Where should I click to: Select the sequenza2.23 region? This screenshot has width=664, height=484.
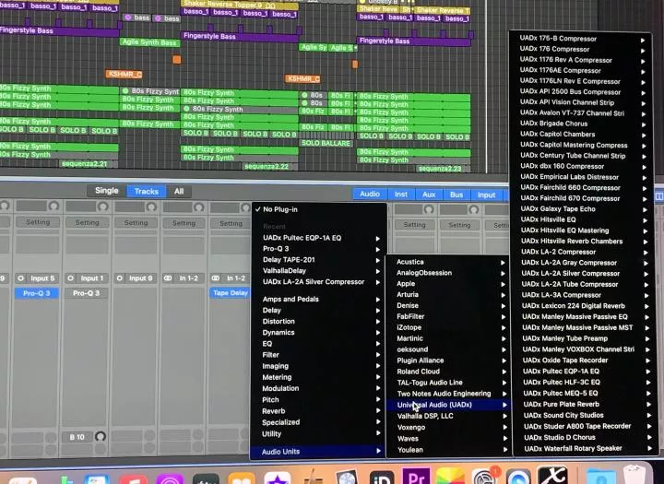[x=444, y=169]
